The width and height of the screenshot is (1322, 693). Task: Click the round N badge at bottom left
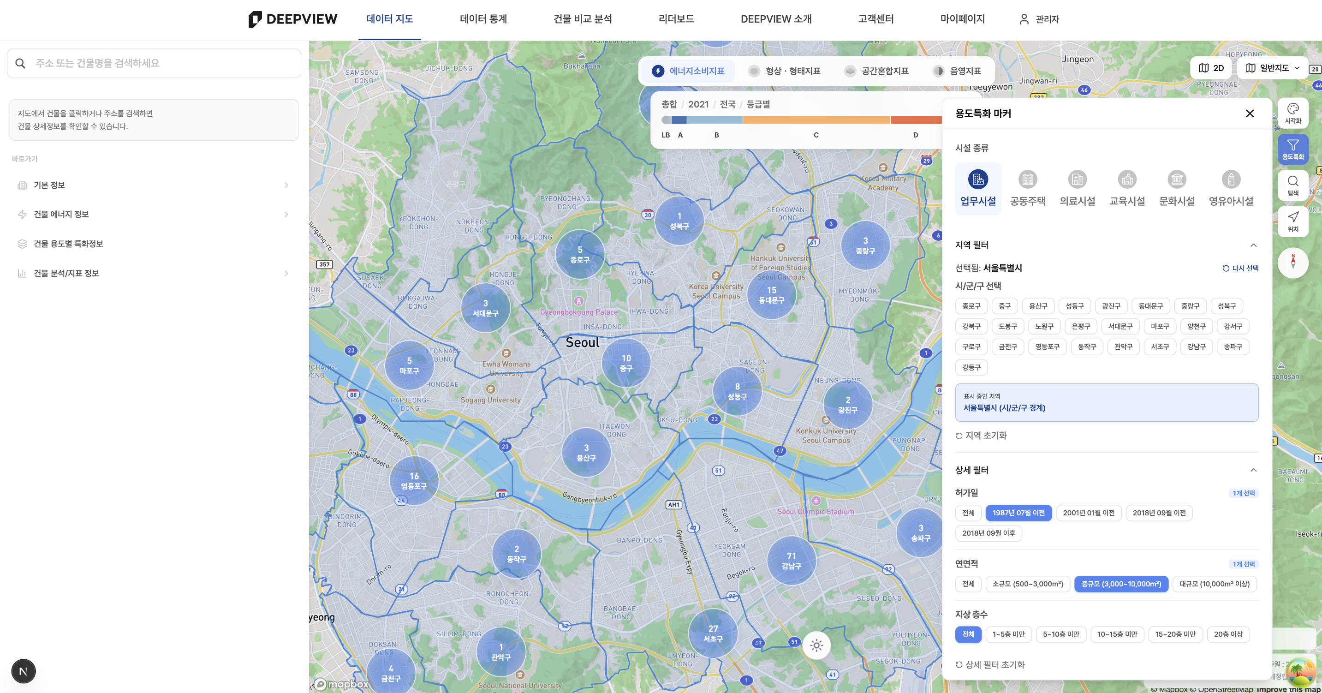(23, 671)
